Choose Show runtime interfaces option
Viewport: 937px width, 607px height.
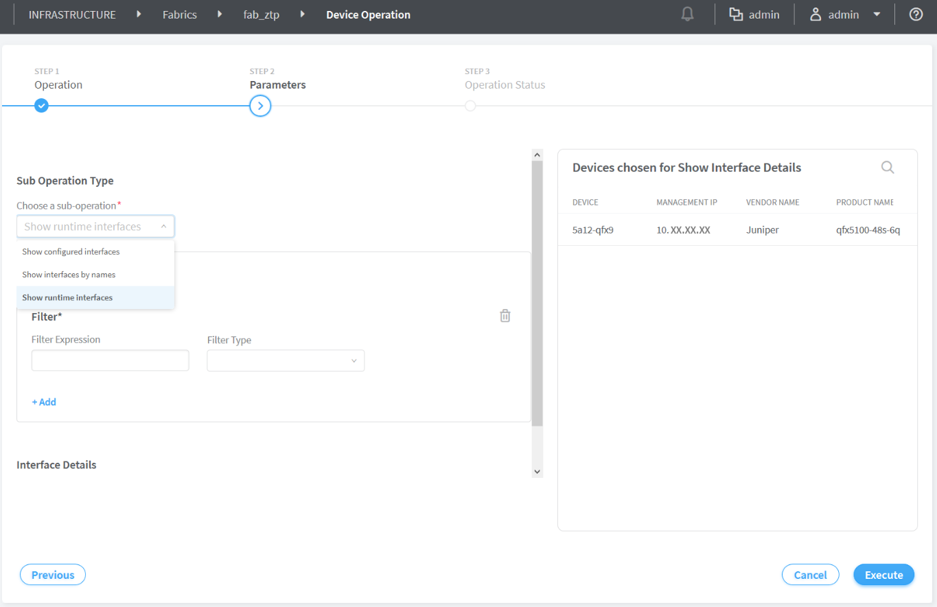point(67,297)
